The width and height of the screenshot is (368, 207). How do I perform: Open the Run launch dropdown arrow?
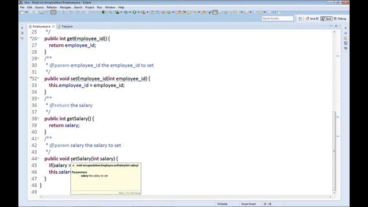139,12
